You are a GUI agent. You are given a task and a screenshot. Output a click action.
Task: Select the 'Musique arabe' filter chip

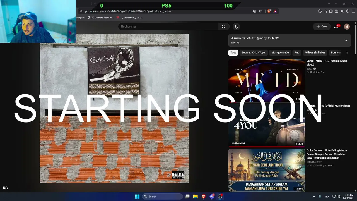point(280,52)
